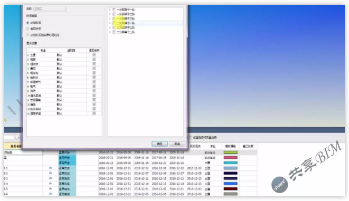
Task: Expand the 二分部班子二队 tree node
Action: click(x=110, y=27)
